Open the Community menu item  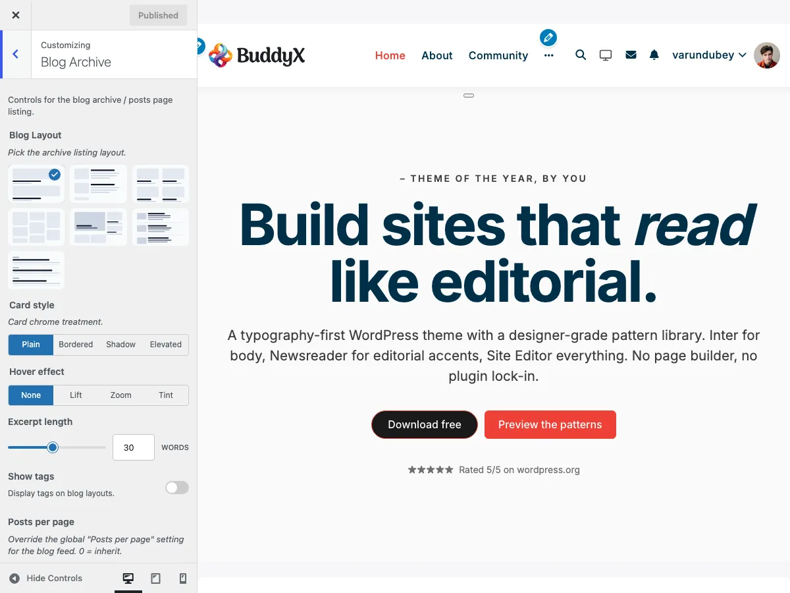498,55
